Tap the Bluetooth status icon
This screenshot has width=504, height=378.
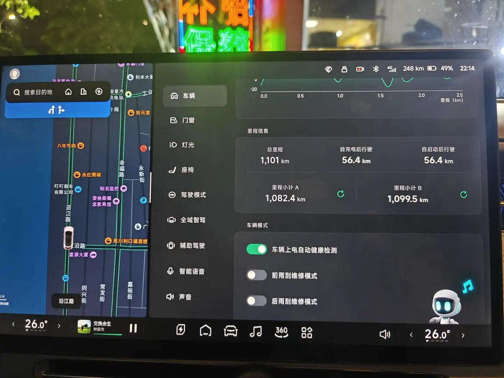[x=376, y=69]
